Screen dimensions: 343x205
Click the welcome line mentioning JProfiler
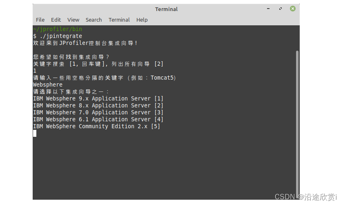point(85,43)
